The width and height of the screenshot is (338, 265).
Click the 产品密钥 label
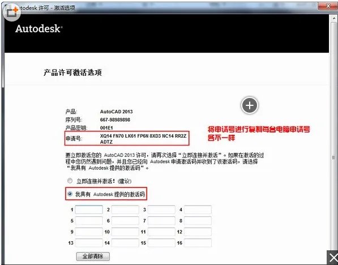(x=76, y=128)
